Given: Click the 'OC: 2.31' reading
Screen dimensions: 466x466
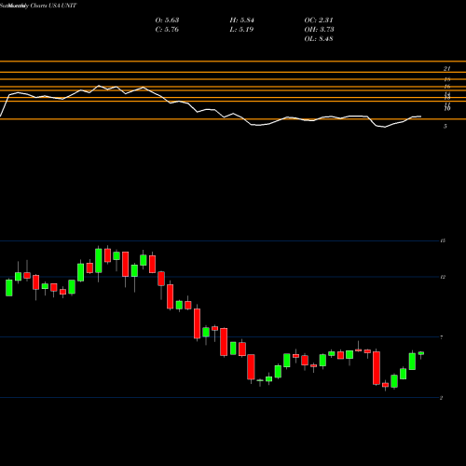Looking at the screenshot, I should click(x=319, y=21).
